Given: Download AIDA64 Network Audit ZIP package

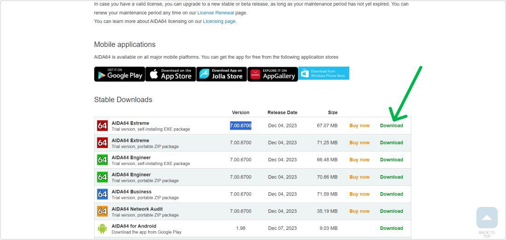Looking at the screenshot, I should [x=391, y=211].
